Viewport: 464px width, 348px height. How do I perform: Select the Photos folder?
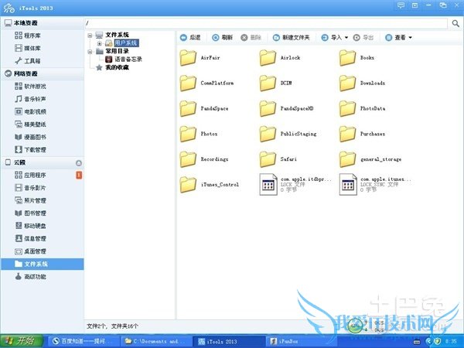(x=199, y=134)
